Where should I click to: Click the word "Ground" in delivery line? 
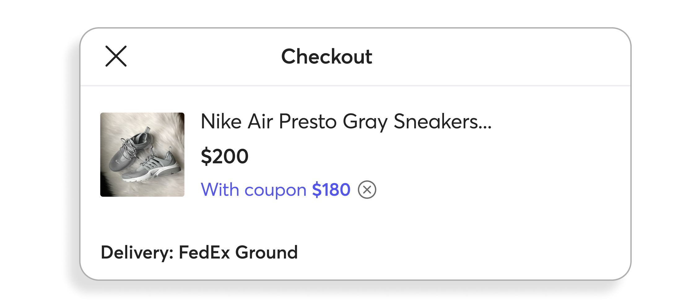266,252
